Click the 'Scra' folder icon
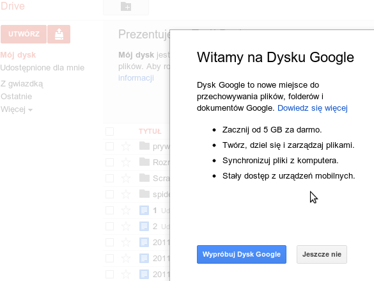374x281 pixels. tap(144, 178)
